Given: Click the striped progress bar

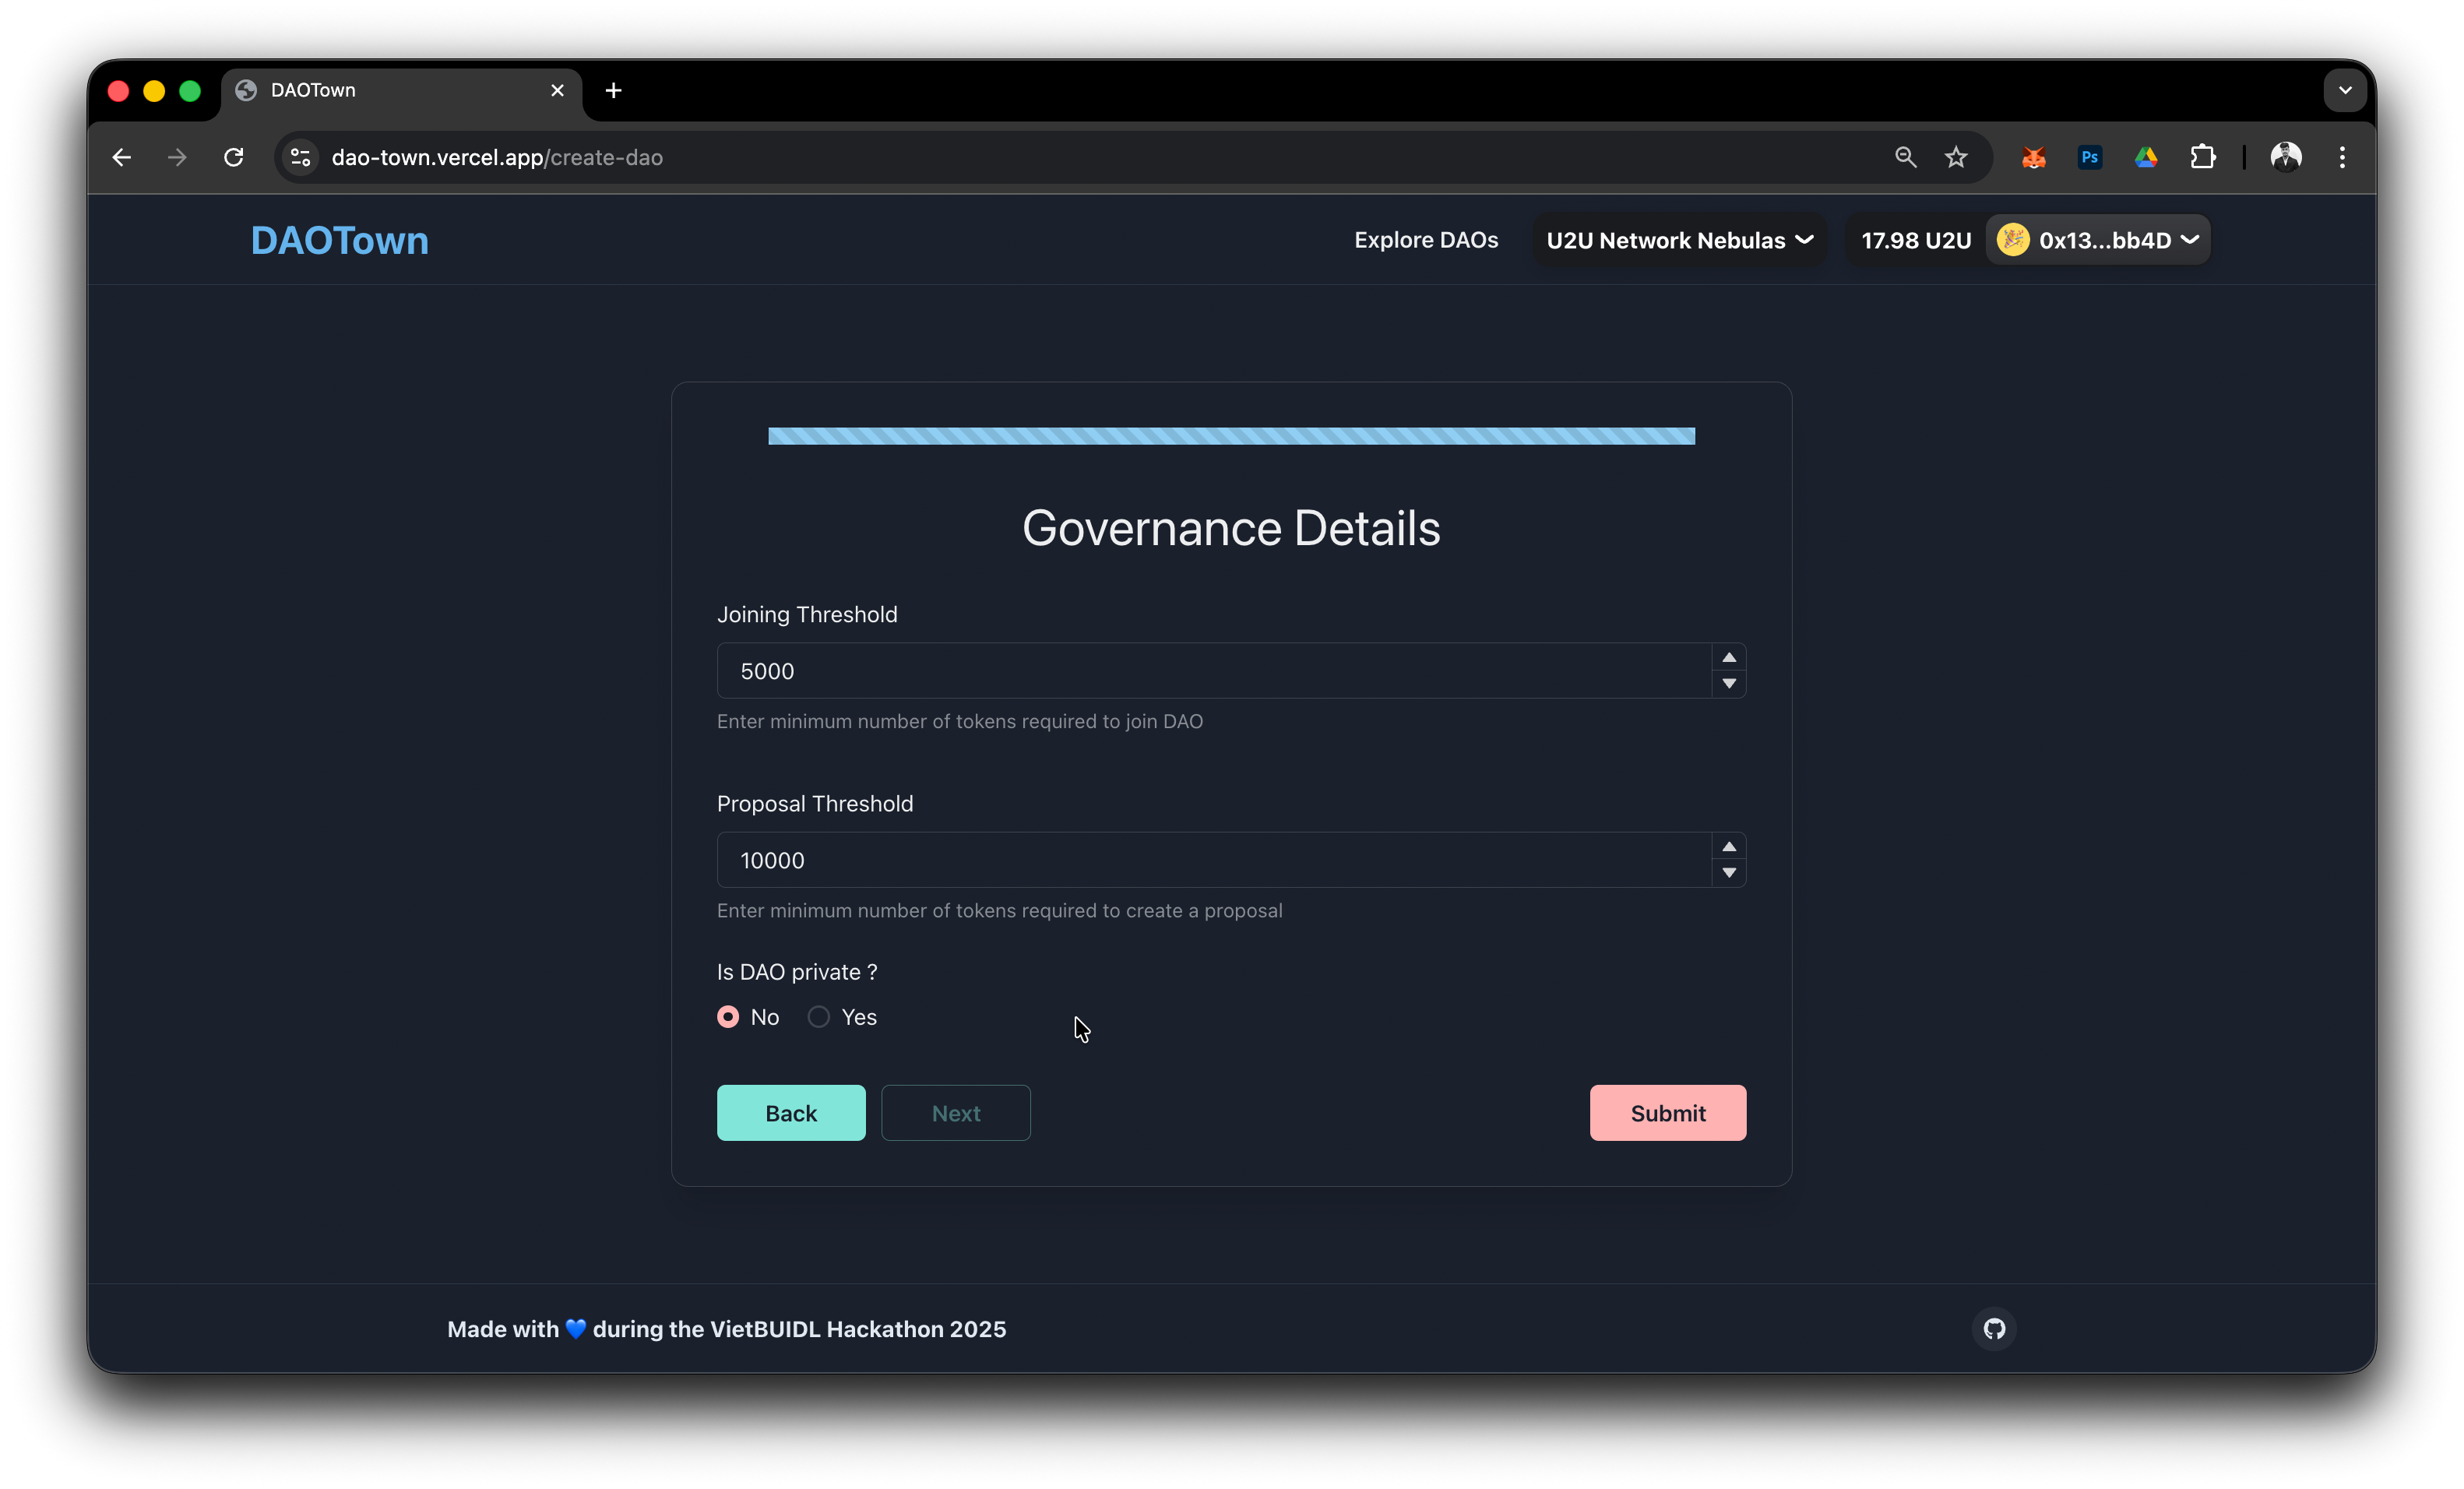Looking at the screenshot, I should (x=1231, y=436).
